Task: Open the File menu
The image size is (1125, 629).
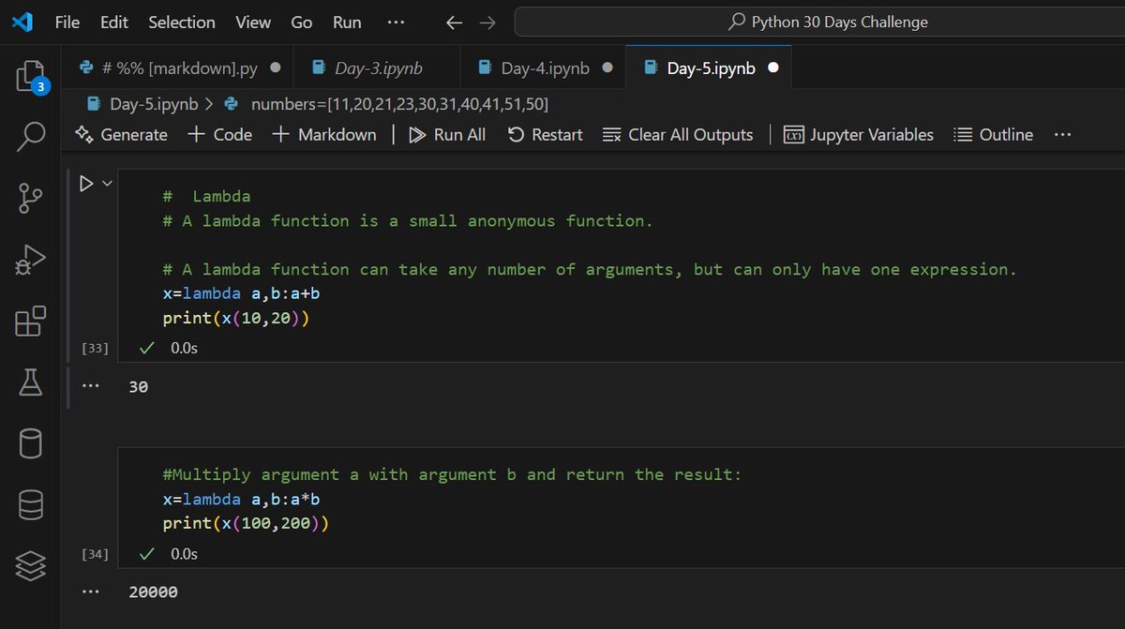Action: [67, 22]
